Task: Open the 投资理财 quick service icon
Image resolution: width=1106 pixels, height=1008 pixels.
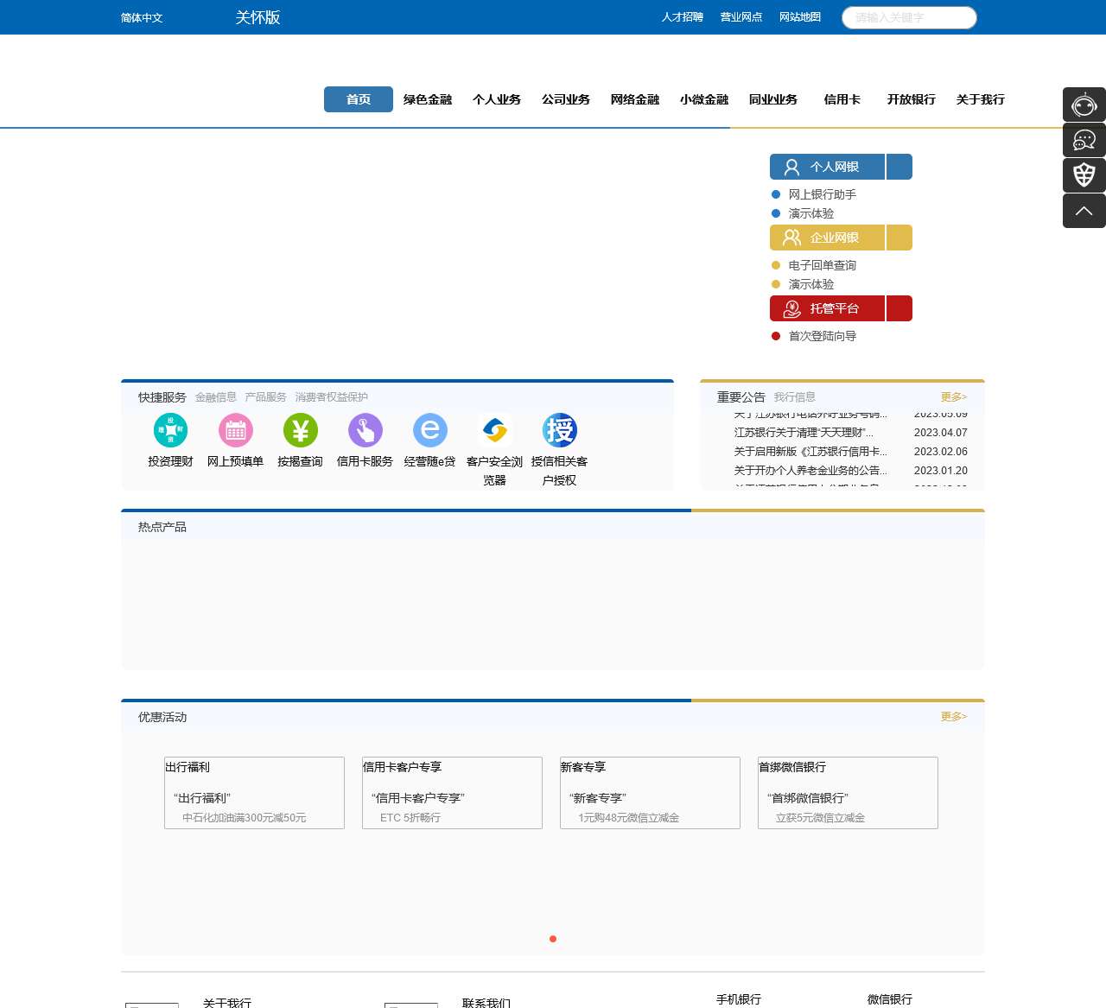Action: coord(170,430)
